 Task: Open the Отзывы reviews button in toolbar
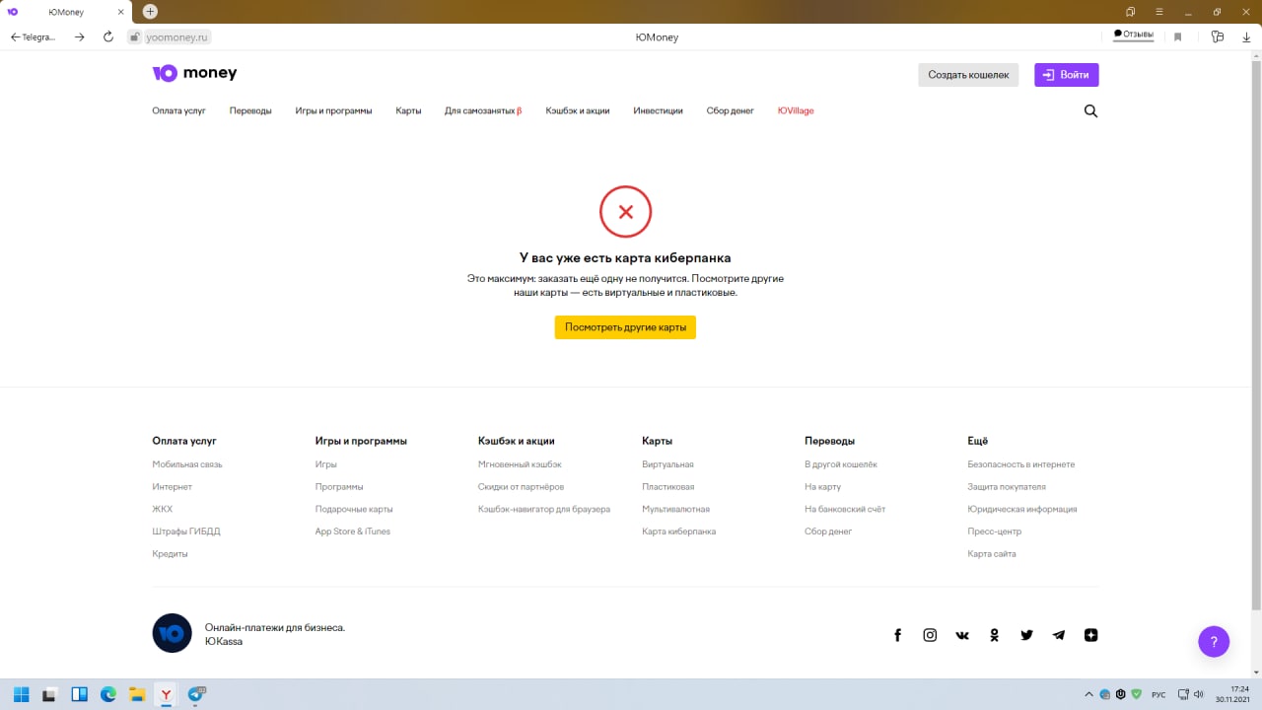pyautogui.click(x=1133, y=35)
